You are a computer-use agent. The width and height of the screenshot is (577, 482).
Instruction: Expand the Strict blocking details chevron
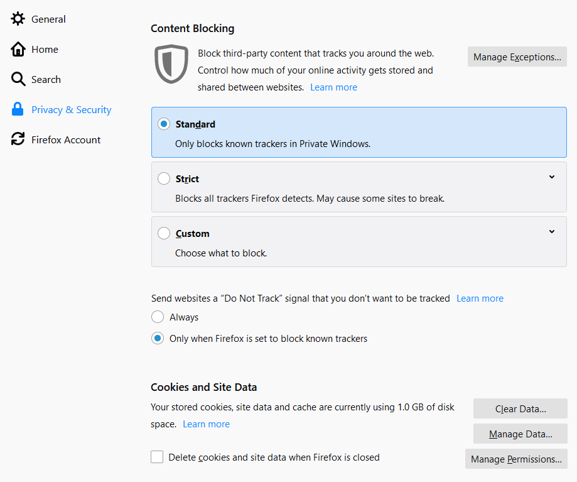tap(551, 177)
